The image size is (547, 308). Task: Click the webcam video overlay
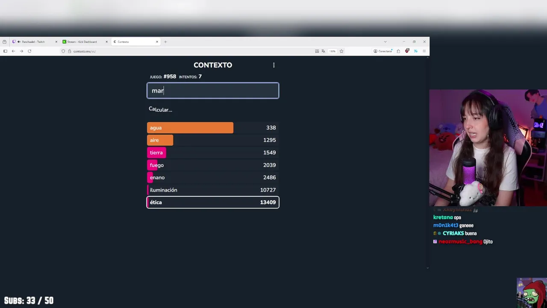pos(488,148)
